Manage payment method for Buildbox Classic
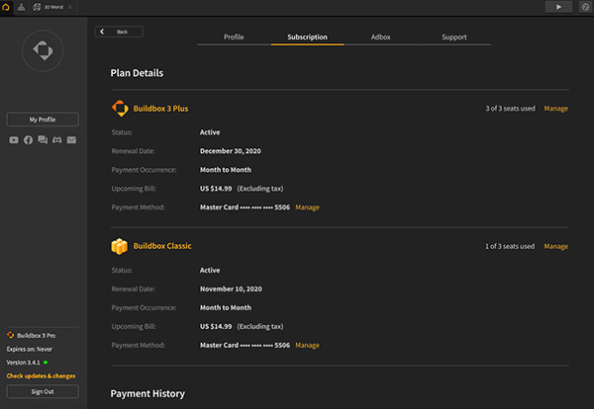 pyautogui.click(x=307, y=345)
